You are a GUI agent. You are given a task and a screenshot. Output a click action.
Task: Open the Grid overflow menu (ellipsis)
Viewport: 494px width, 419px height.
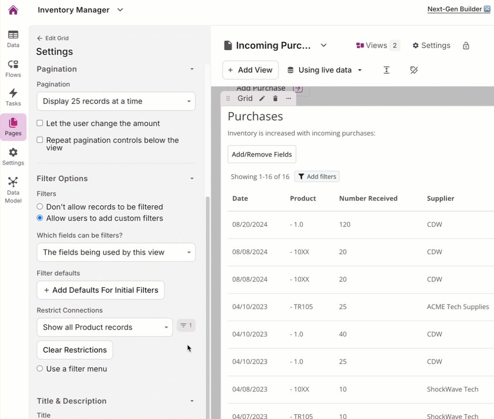[x=289, y=98]
